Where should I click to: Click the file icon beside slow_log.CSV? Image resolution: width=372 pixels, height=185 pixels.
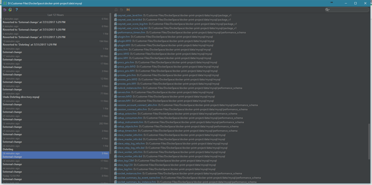[x=116, y=165]
